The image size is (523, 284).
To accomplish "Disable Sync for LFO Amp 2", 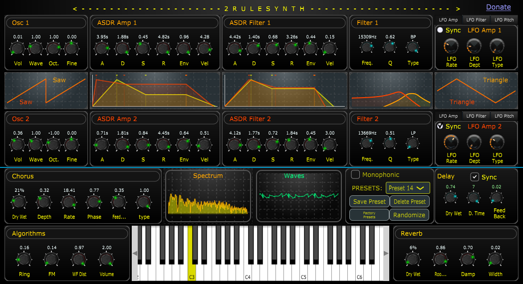I will coord(440,126).
